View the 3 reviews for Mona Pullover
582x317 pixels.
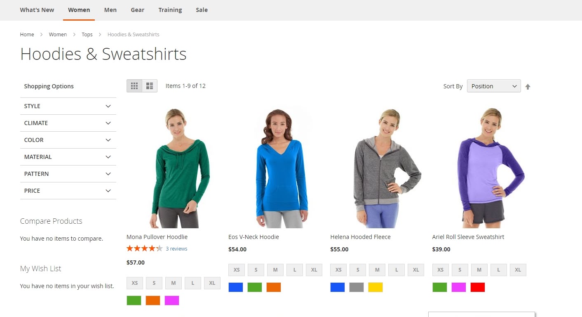point(176,248)
